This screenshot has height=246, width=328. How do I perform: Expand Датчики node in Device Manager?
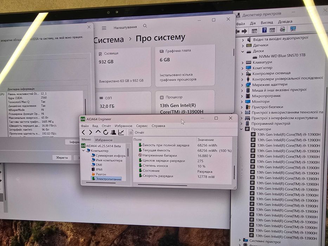(243, 46)
